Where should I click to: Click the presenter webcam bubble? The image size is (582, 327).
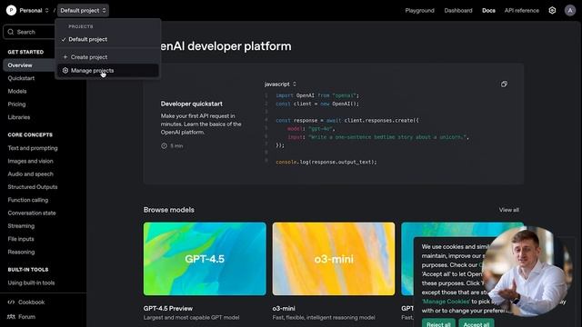(527, 271)
